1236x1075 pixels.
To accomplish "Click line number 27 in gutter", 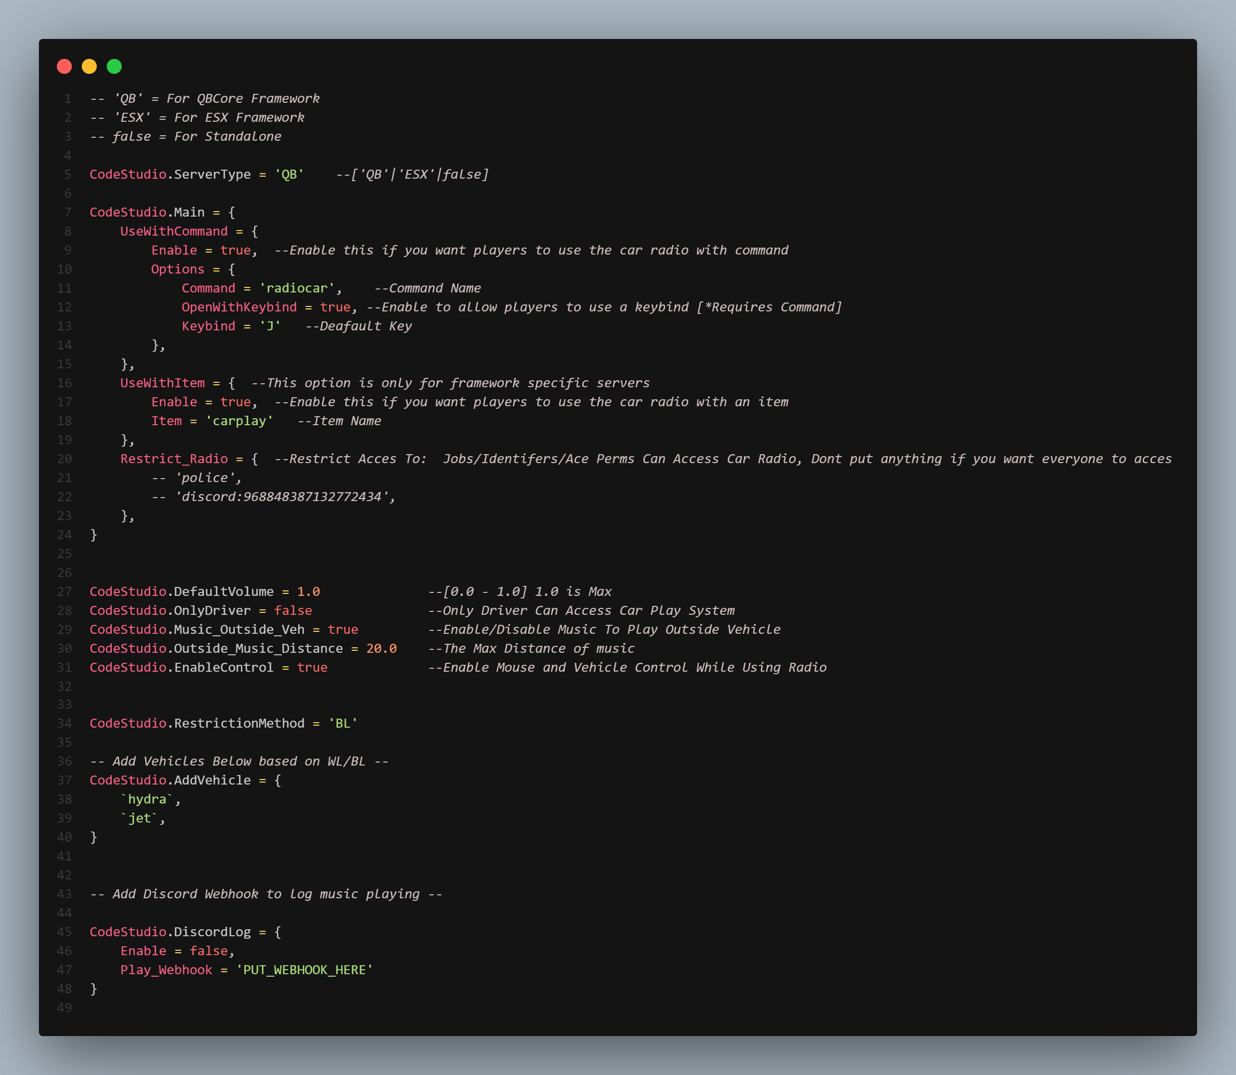I will (64, 592).
